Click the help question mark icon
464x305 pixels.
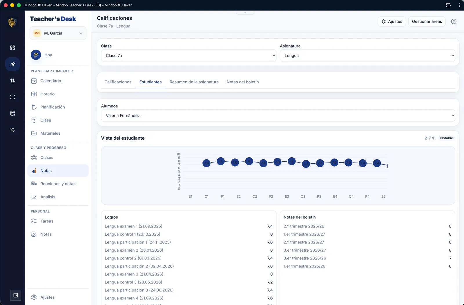point(454,21)
